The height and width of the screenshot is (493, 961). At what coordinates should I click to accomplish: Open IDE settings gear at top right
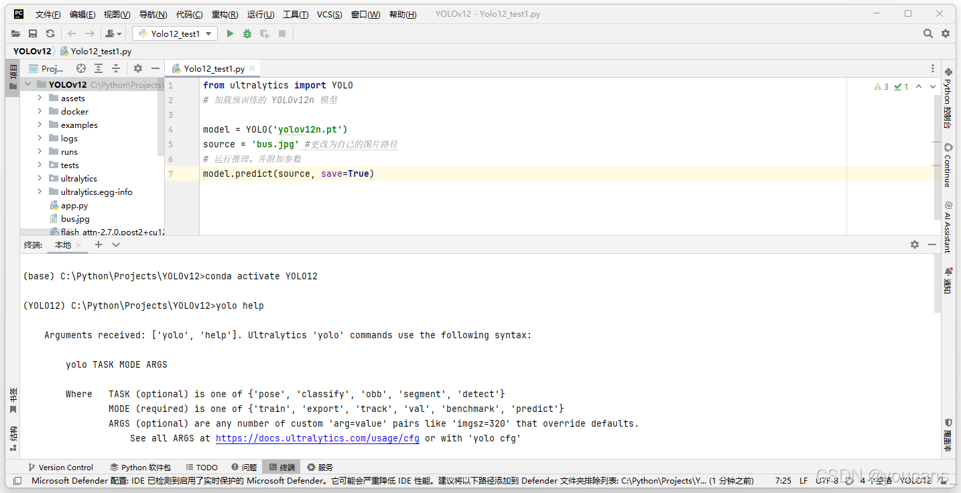coord(946,33)
